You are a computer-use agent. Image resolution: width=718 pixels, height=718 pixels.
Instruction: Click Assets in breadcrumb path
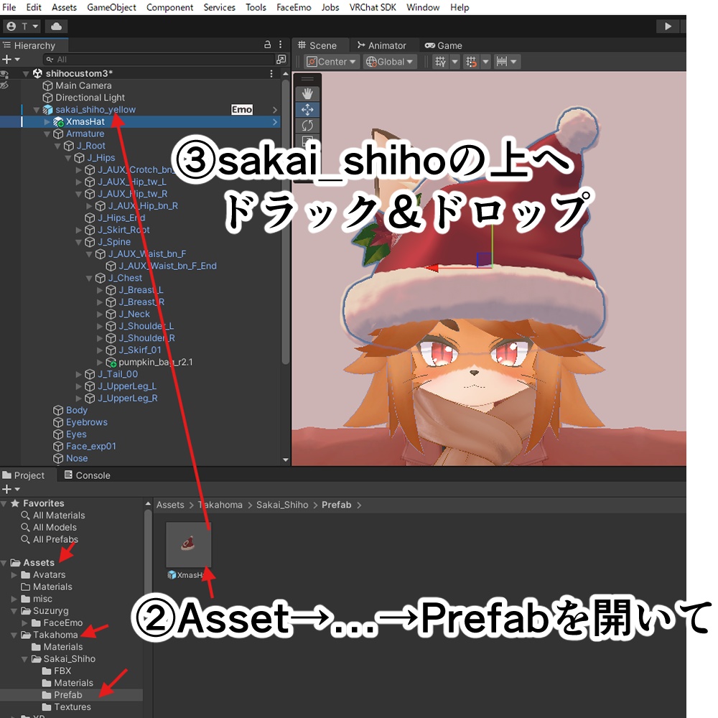[x=170, y=505]
